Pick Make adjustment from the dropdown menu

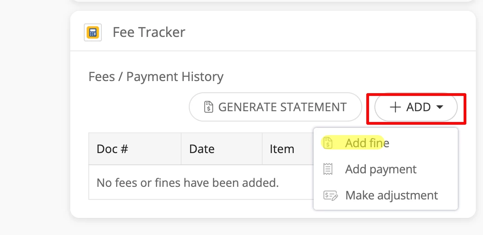[x=391, y=195]
